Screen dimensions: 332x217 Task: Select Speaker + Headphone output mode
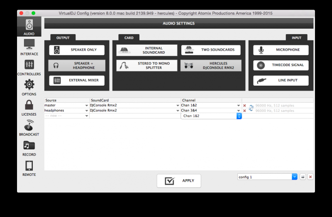[x=77, y=65]
